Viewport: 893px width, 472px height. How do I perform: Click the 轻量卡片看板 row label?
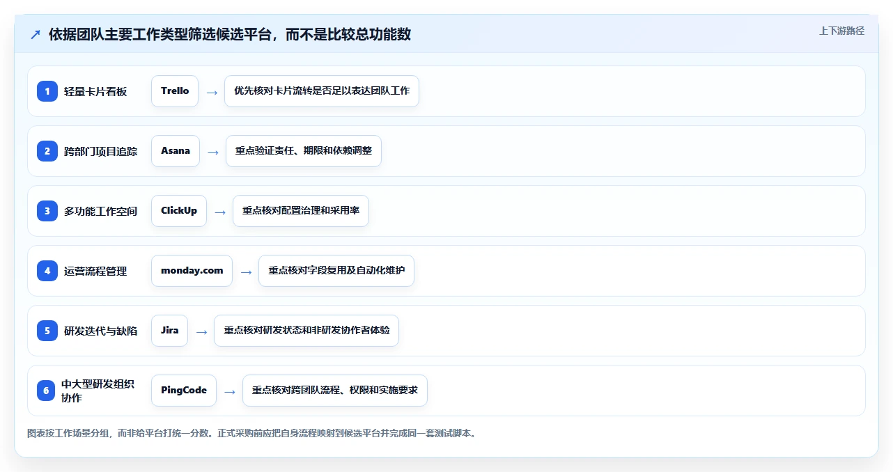95,91
